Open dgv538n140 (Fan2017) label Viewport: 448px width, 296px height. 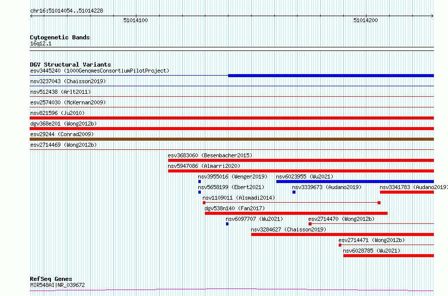[235, 208]
